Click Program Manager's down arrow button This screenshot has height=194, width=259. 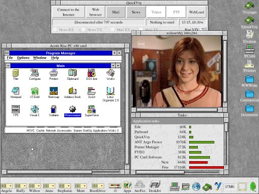click(x=114, y=53)
